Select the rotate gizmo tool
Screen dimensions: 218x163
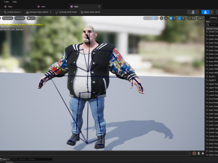(153, 18)
